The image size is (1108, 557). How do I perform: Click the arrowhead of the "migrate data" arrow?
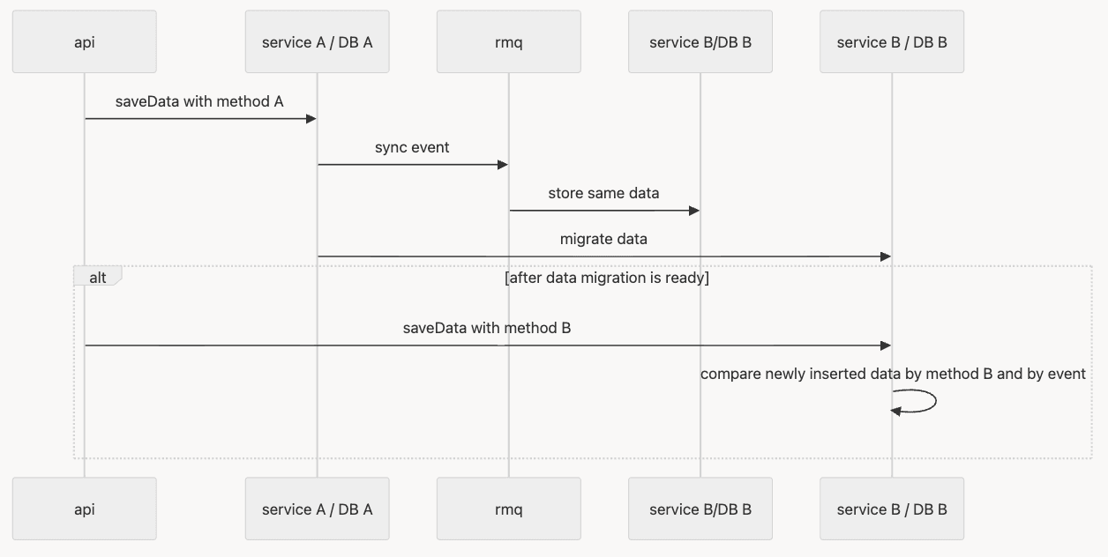tap(886, 256)
